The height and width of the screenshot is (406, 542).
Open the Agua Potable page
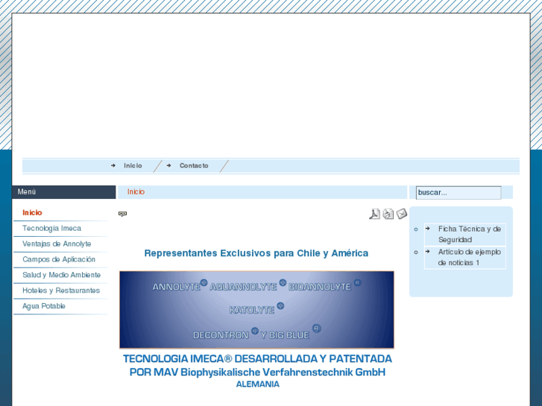click(x=44, y=305)
